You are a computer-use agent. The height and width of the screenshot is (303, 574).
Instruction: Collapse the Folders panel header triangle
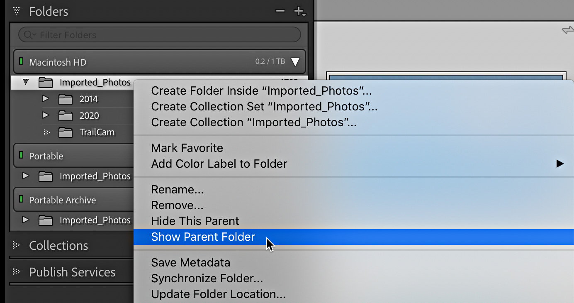point(17,11)
